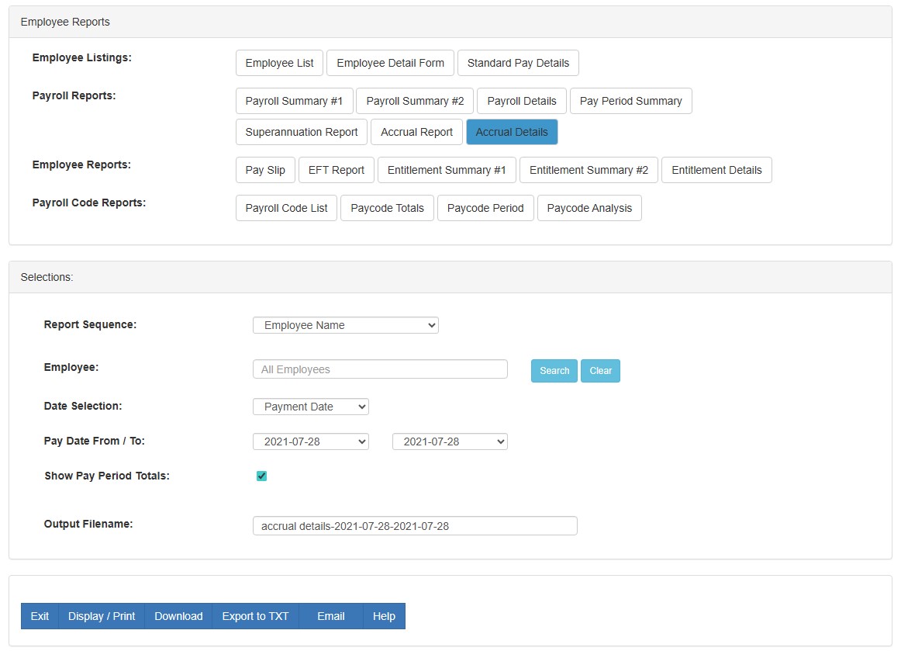This screenshot has height=651, width=901.
Task: Open the Pay Date From dropdown
Action: click(x=310, y=441)
